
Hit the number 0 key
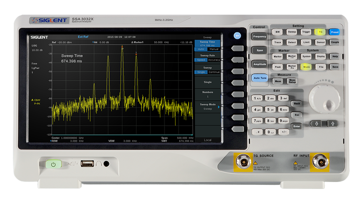[270, 132]
